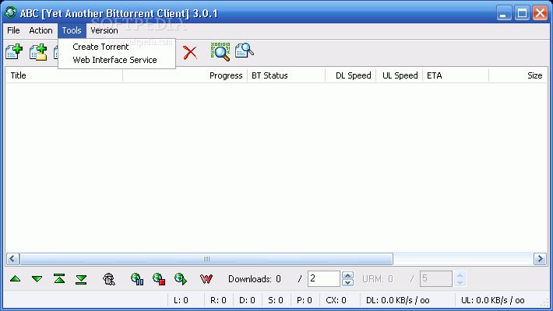Decrease max downloads with spinner down arrow
553x311 pixels.
point(347,282)
